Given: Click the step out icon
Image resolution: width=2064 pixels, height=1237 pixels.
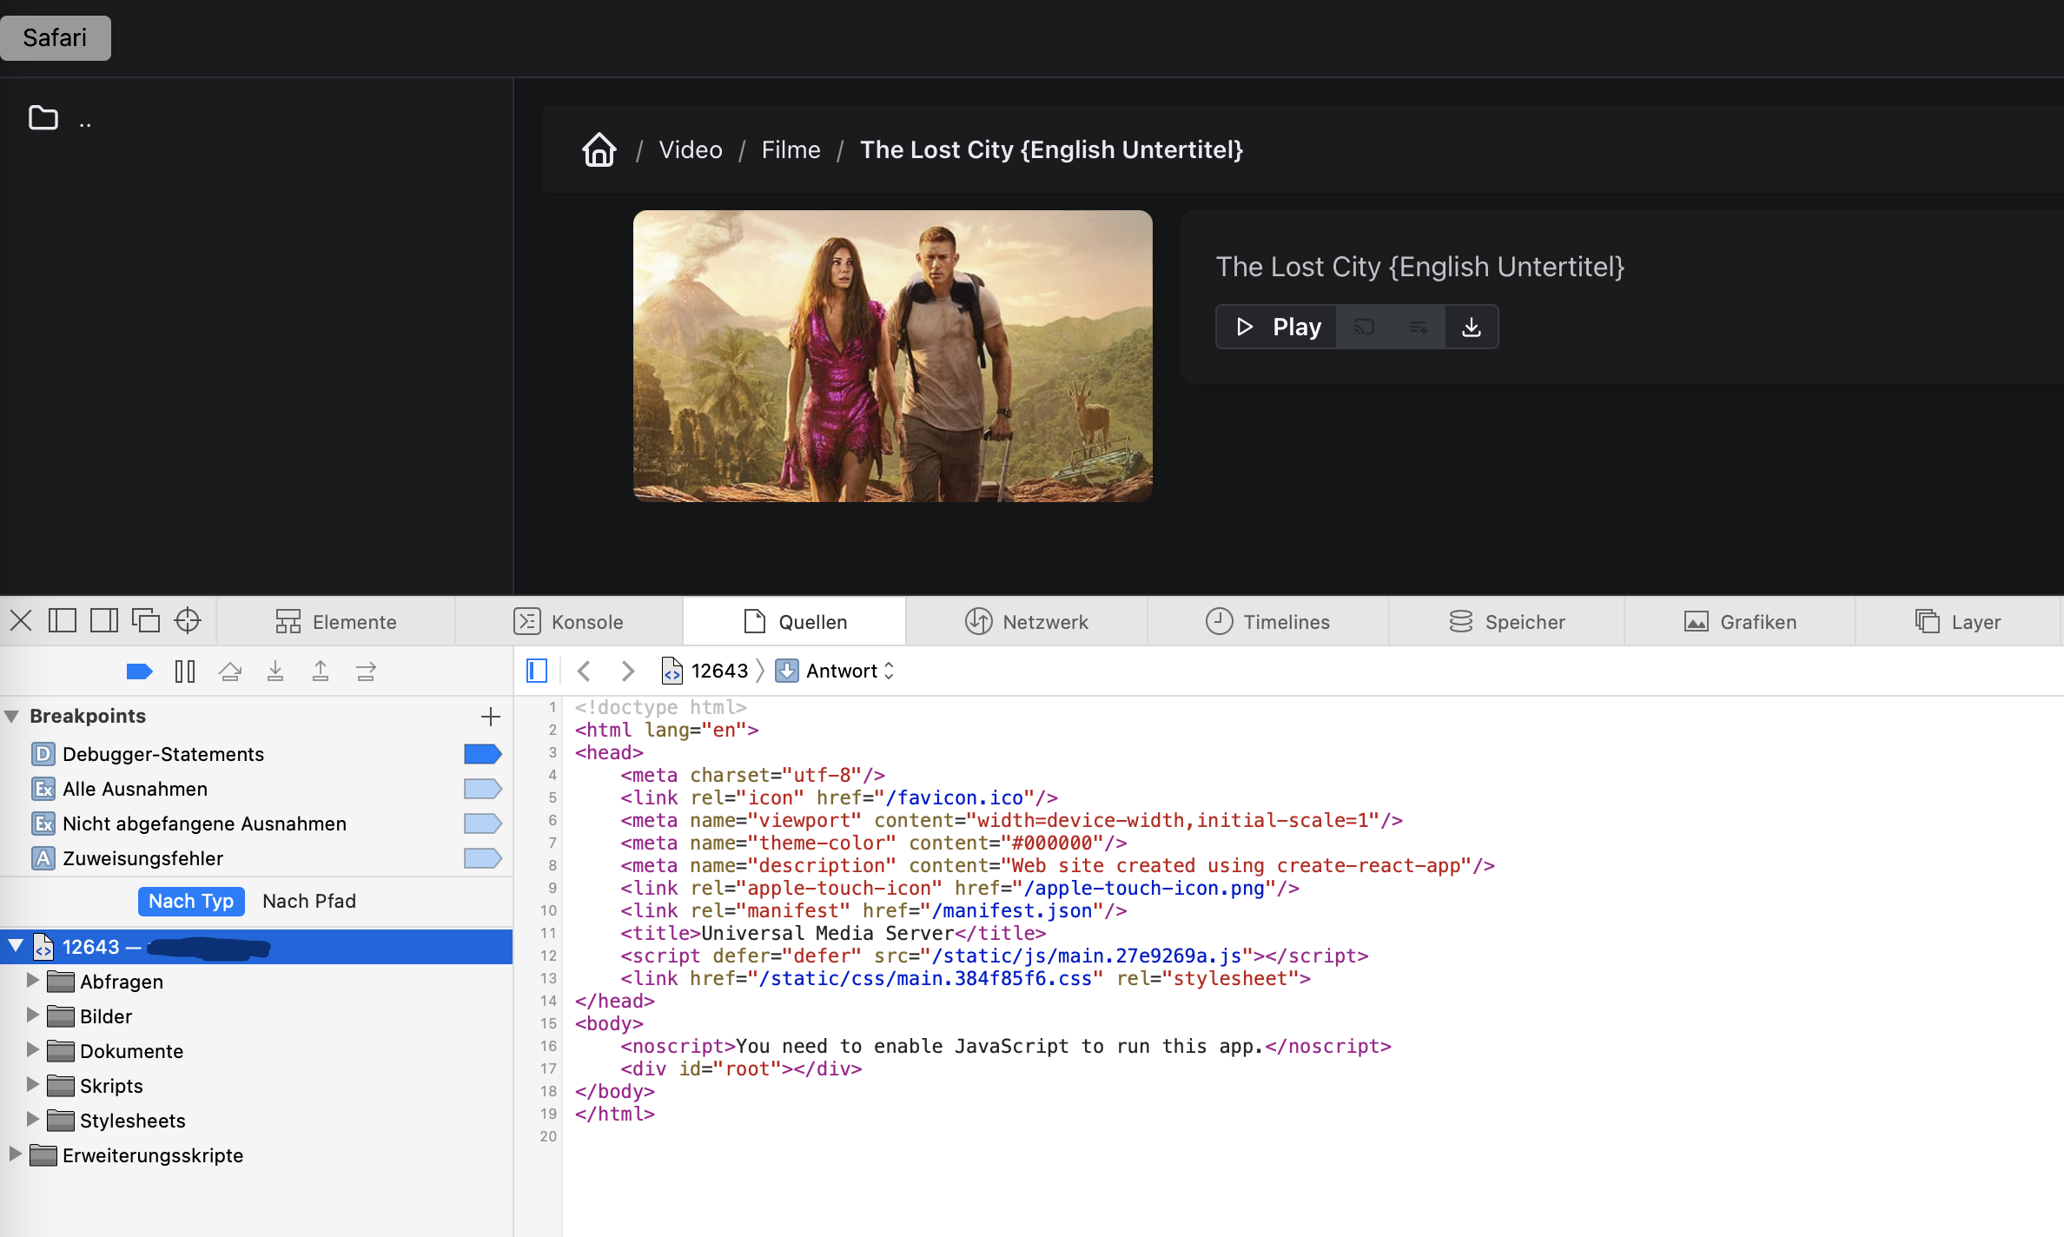Looking at the screenshot, I should [x=321, y=671].
